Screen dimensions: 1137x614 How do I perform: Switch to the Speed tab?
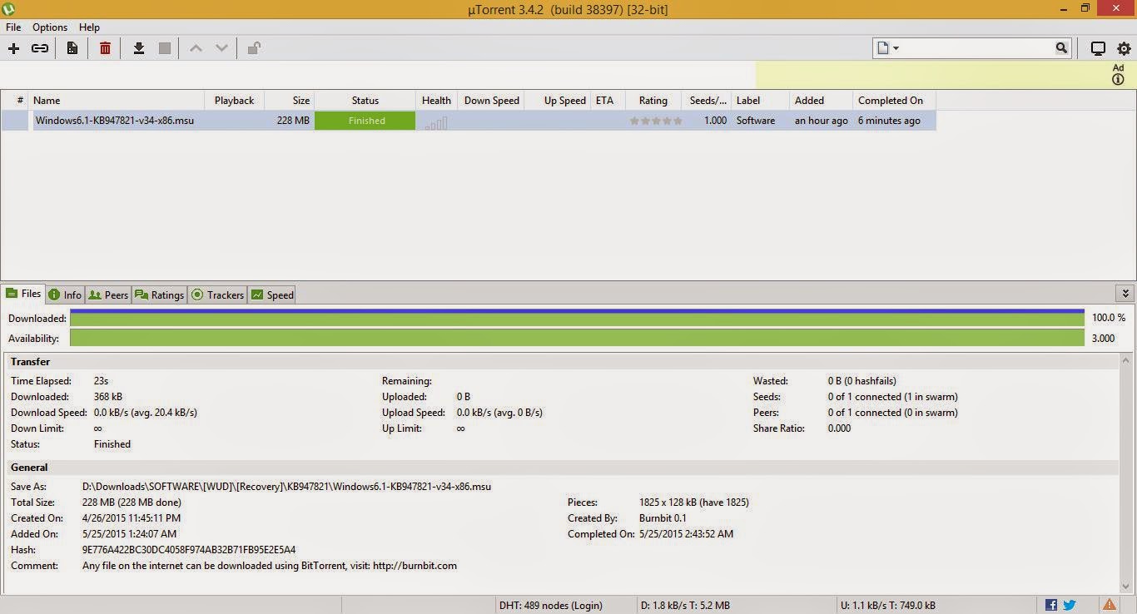click(x=272, y=295)
